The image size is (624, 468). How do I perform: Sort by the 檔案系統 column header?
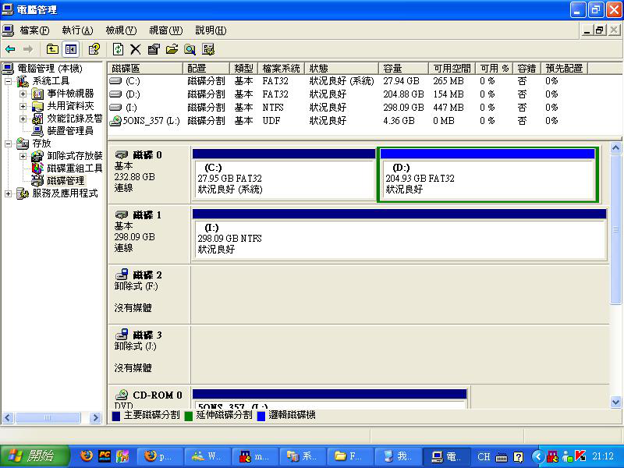[x=281, y=69]
